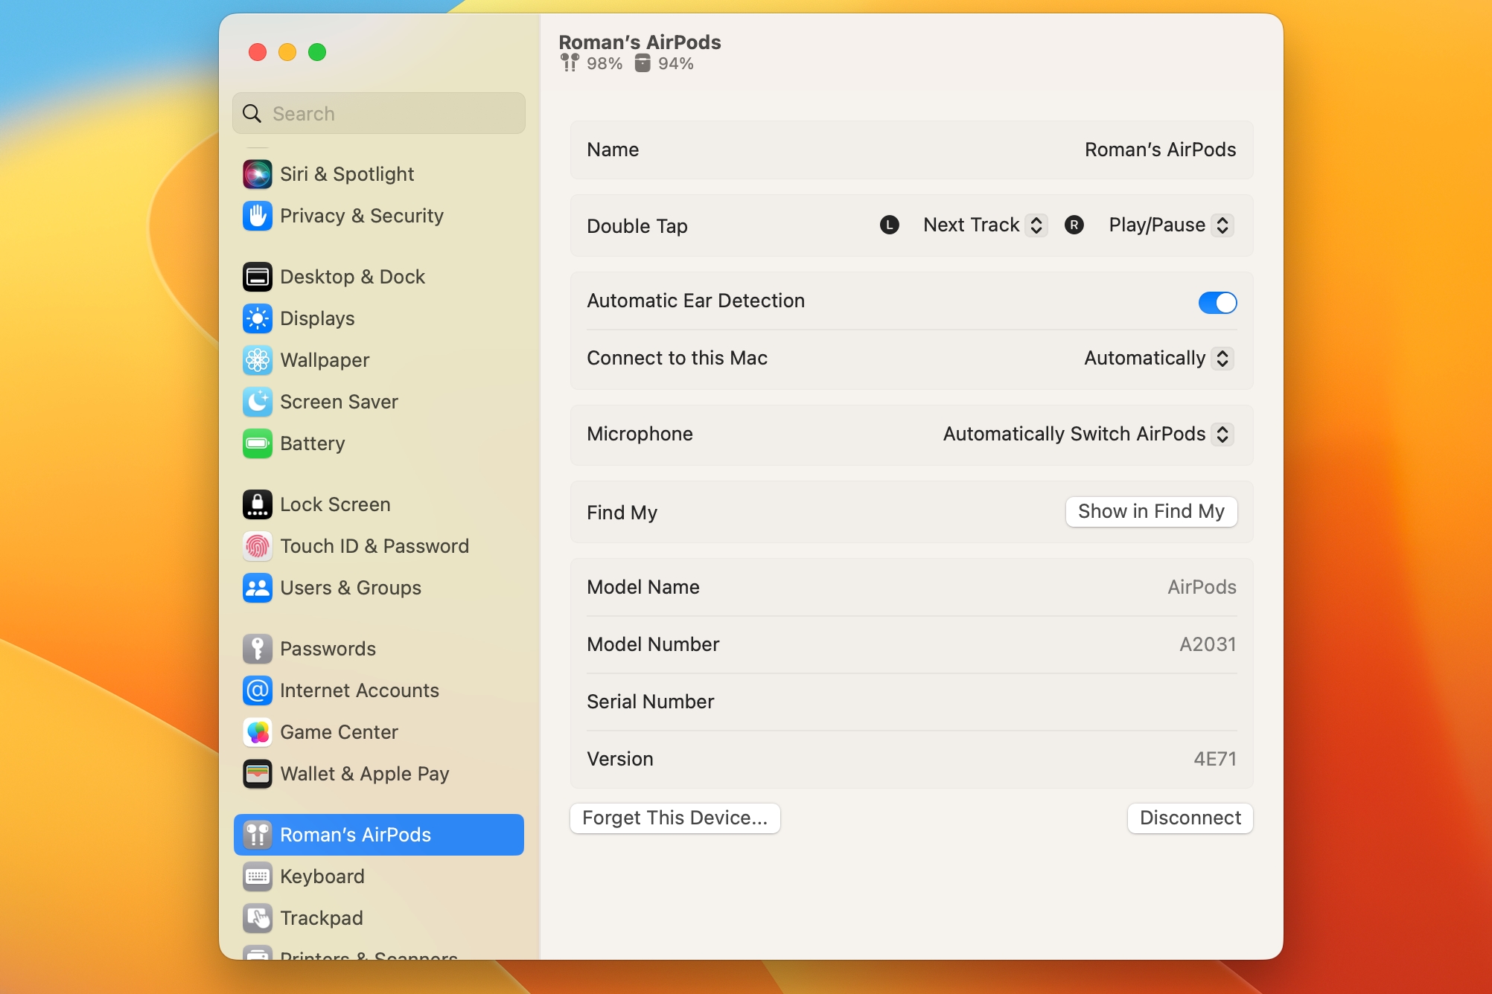The height and width of the screenshot is (994, 1492).
Task: Open Desktop & Dock settings
Action: pos(257,276)
